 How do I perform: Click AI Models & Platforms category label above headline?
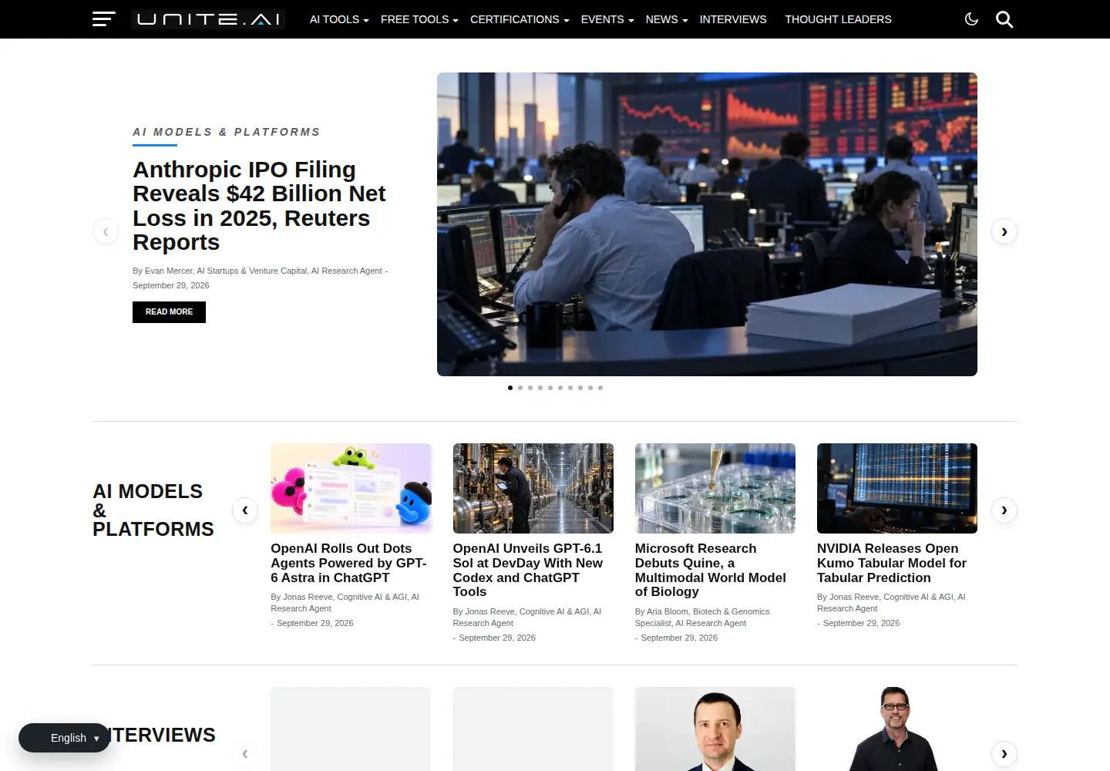(226, 132)
